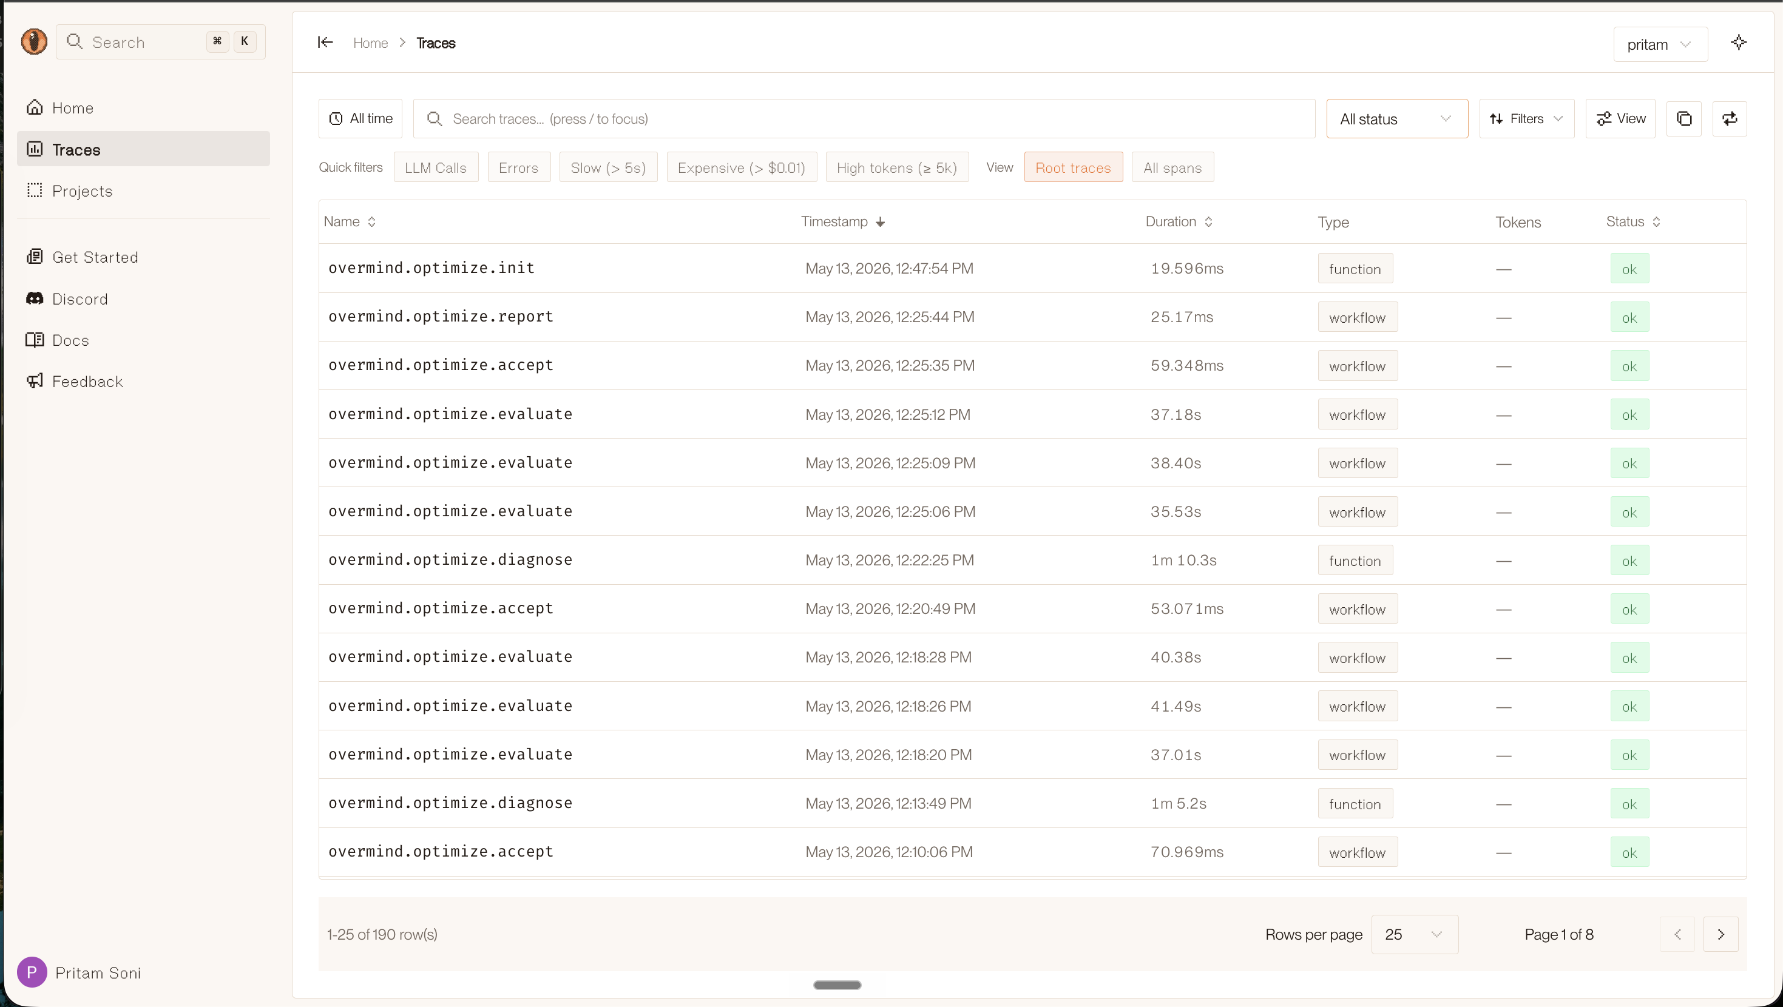Open overmind.optimize.evaluate trace at 12:18:28 PM
1783x1007 pixels.
[x=450, y=656]
